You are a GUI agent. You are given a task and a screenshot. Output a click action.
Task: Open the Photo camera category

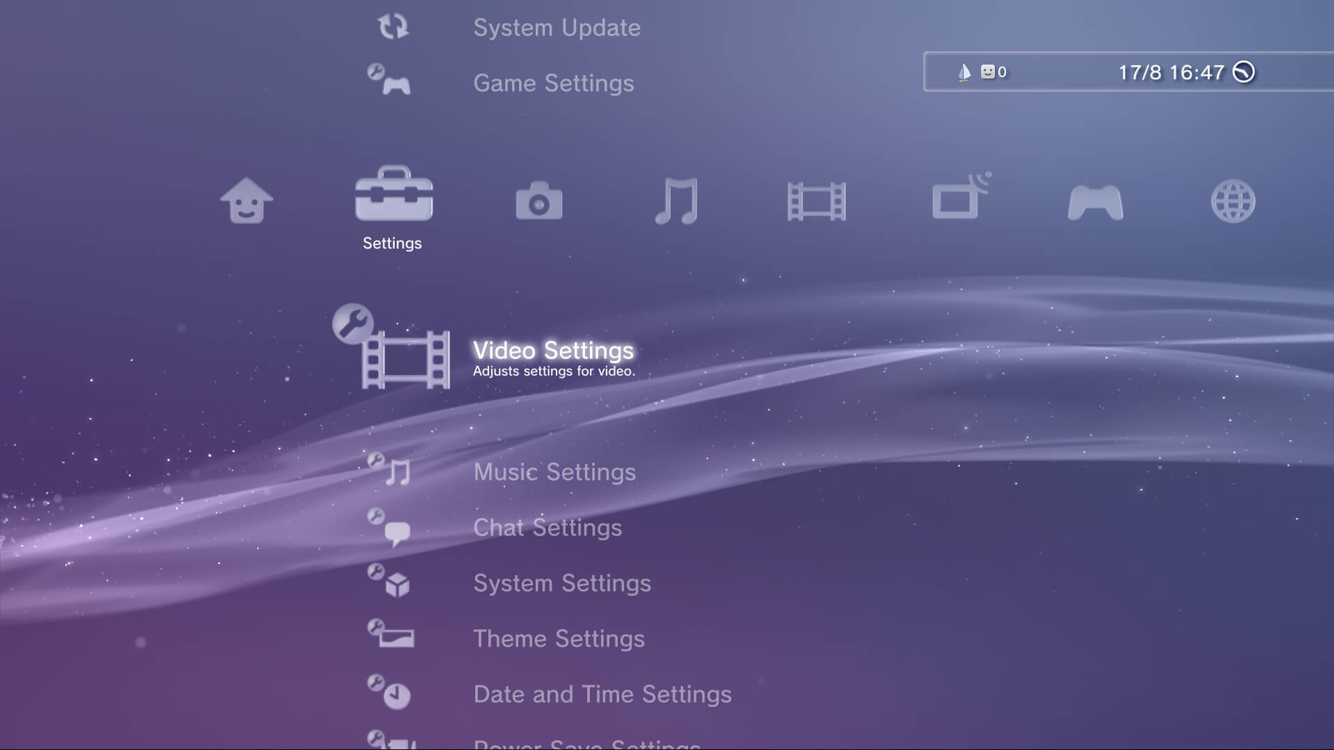click(538, 201)
